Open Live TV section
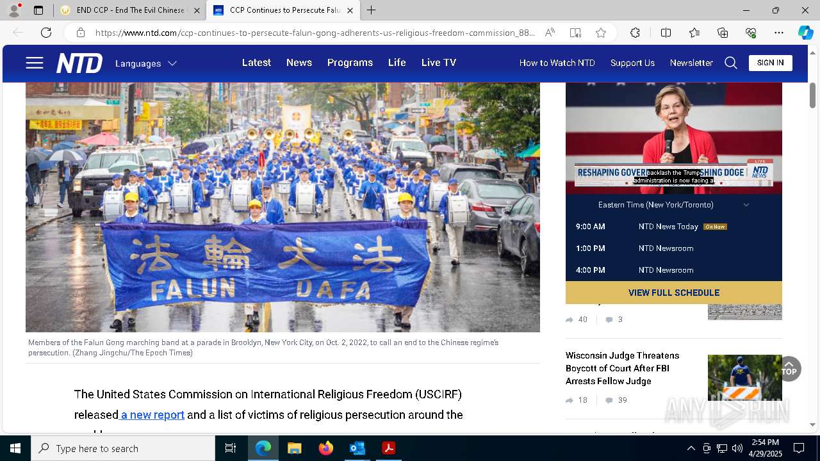820x461 pixels. [439, 63]
